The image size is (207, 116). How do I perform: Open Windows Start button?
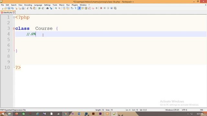3,114
